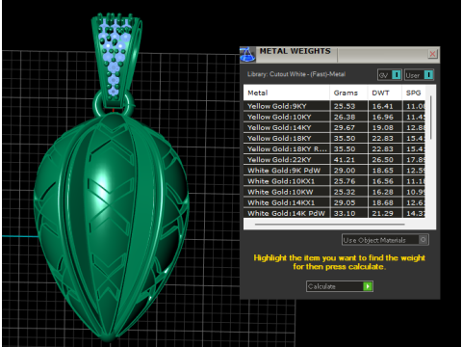Screen dimensions: 462x347
Task: Click the METAL WEIGHTS title bar
Action: click(340, 54)
